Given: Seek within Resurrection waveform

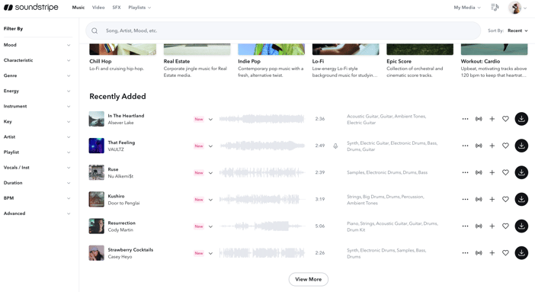Looking at the screenshot, I should coord(261,226).
